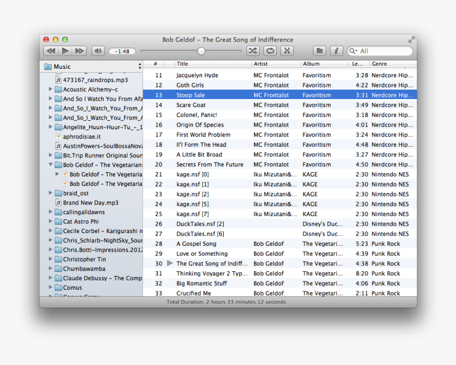Viewport: 456px width, 365px height.
Task: Enable shuffle playback
Action: (252, 50)
